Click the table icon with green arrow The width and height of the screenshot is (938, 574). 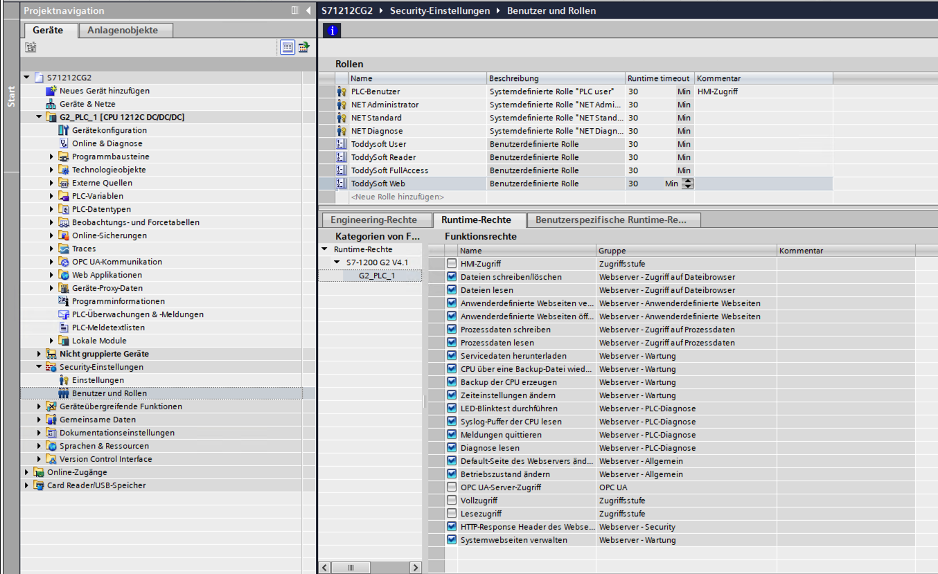coord(303,47)
